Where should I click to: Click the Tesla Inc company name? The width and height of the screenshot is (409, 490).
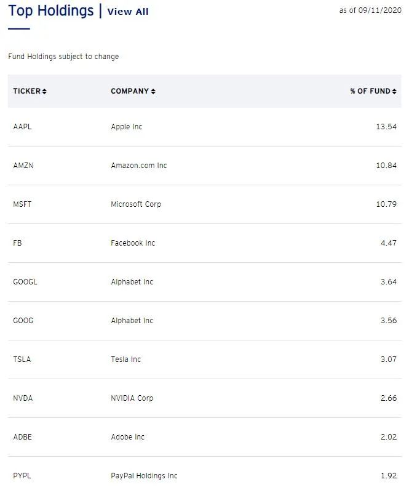pyautogui.click(x=125, y=359)
